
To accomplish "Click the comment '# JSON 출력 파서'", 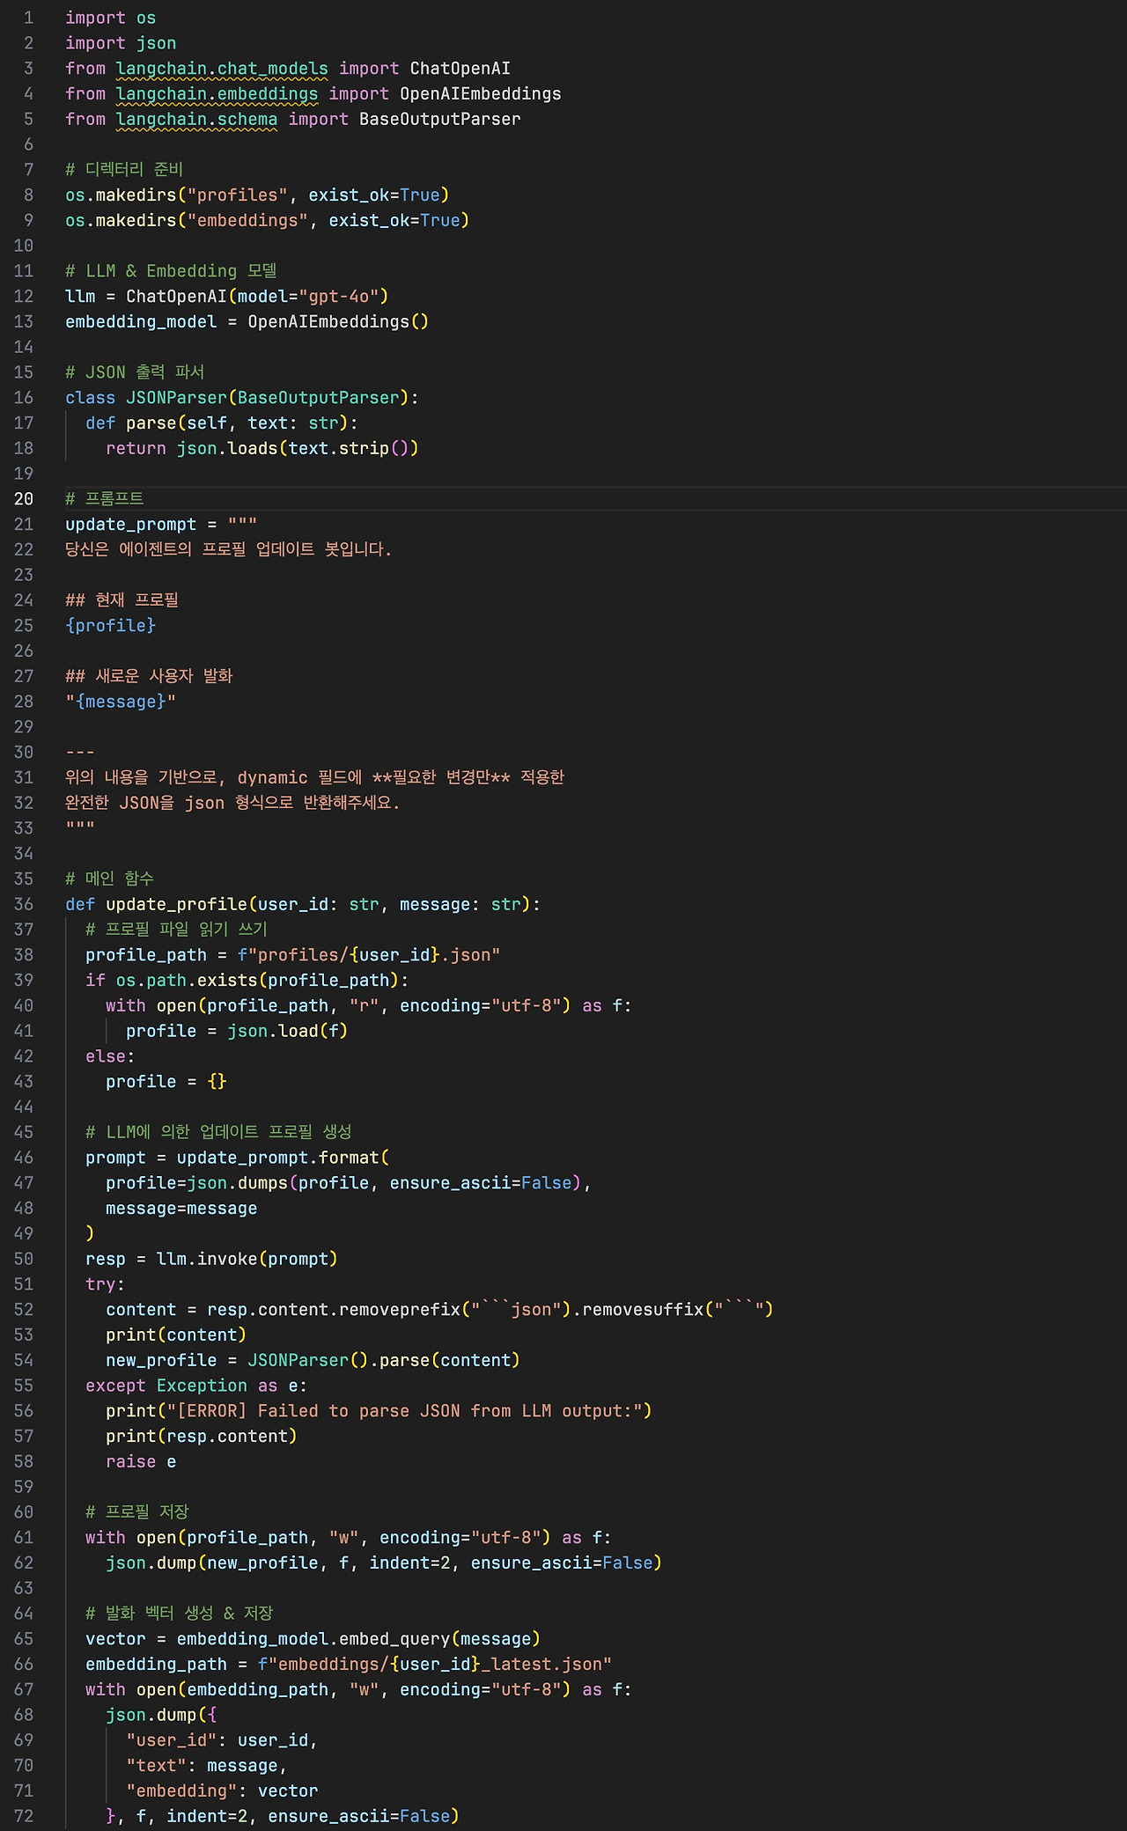I will point(135,372).
